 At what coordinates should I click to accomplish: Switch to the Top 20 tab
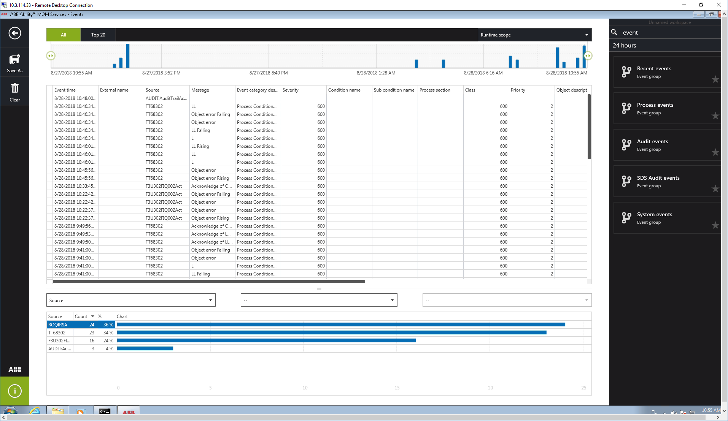click(x=98, y=35)
